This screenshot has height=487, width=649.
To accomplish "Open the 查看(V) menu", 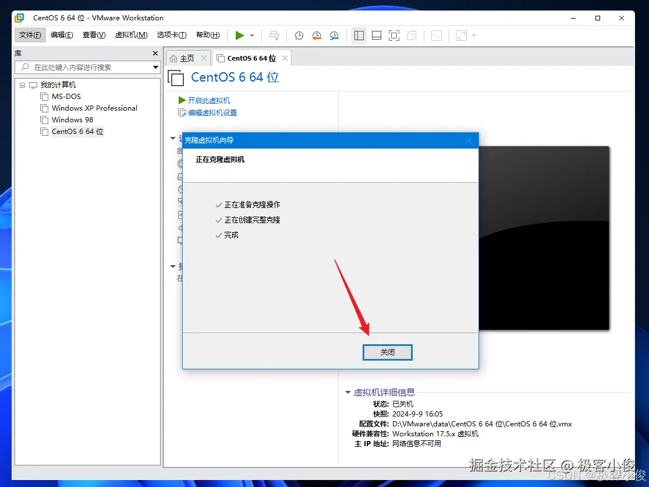I will pyautogui.click(x=94, y=35).
